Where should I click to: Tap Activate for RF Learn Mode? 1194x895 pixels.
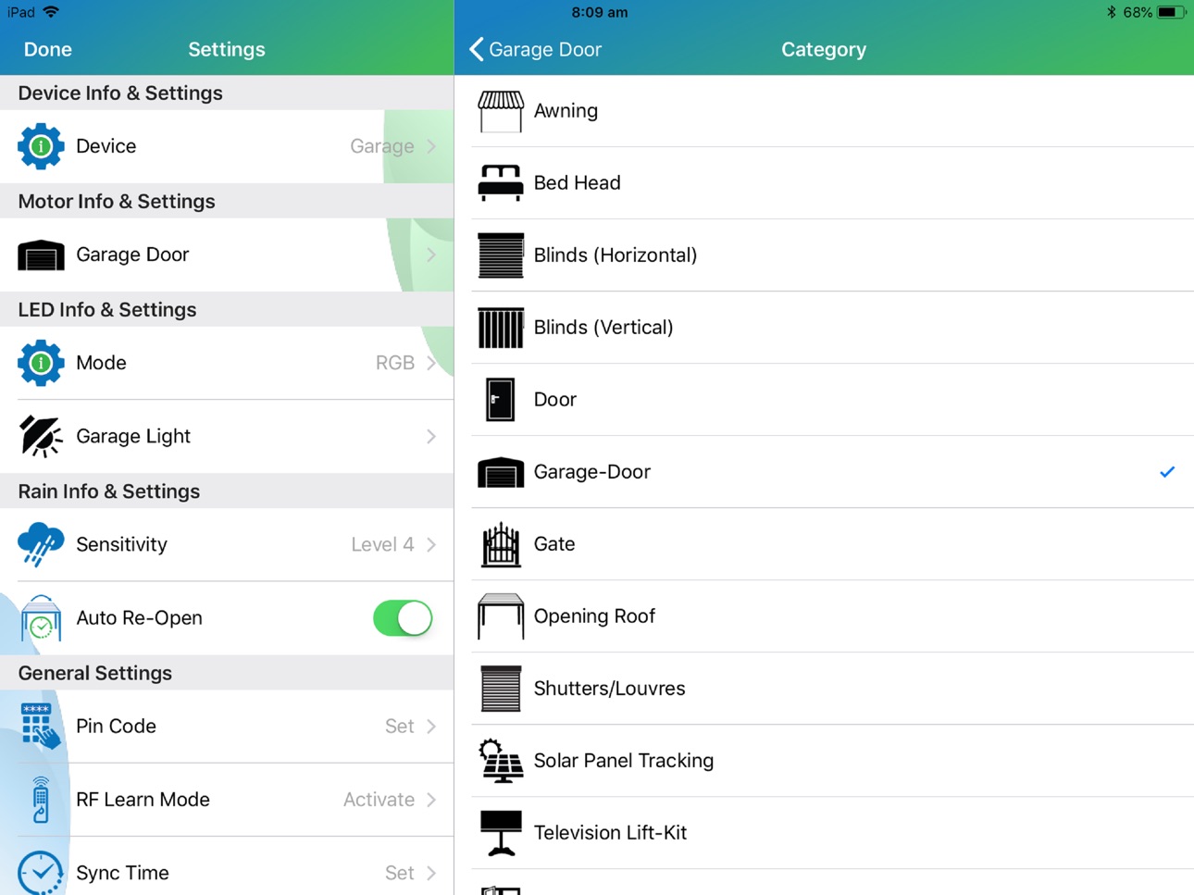(x=379, y=800)
